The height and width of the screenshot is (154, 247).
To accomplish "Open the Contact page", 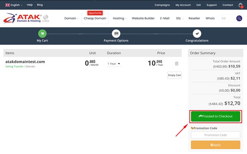I will click(228, 5).
